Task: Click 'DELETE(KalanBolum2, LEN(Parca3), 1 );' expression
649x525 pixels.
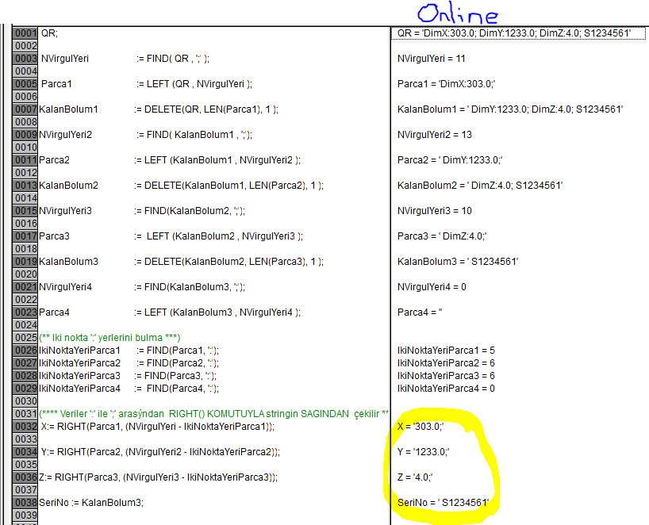Action: tap(234, 262)
